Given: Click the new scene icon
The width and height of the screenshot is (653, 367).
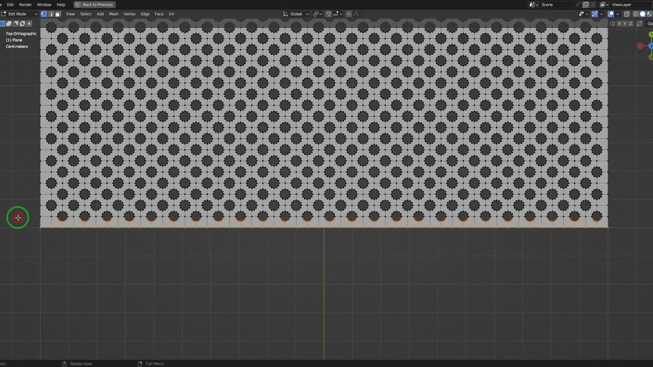Looking at the screenshot, I should pyautogui.click(x=586, y=5).
